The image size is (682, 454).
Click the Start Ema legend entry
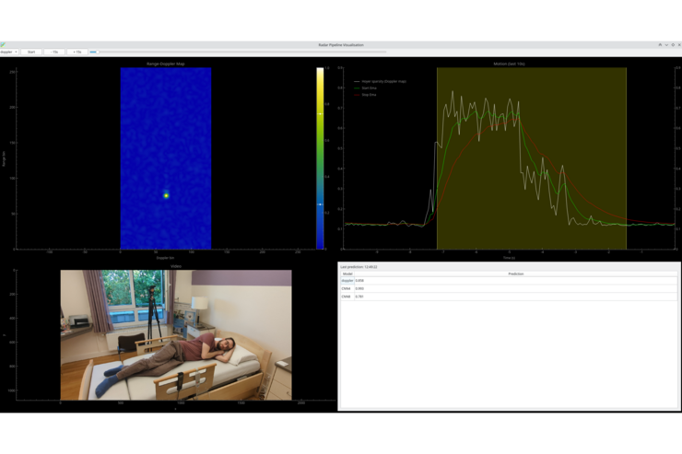[x=365, y=88]
